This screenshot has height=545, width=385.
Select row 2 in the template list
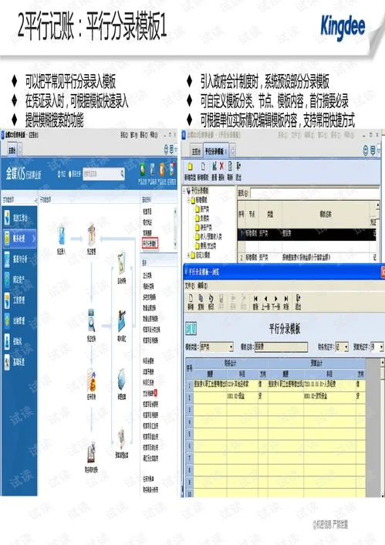307,257
